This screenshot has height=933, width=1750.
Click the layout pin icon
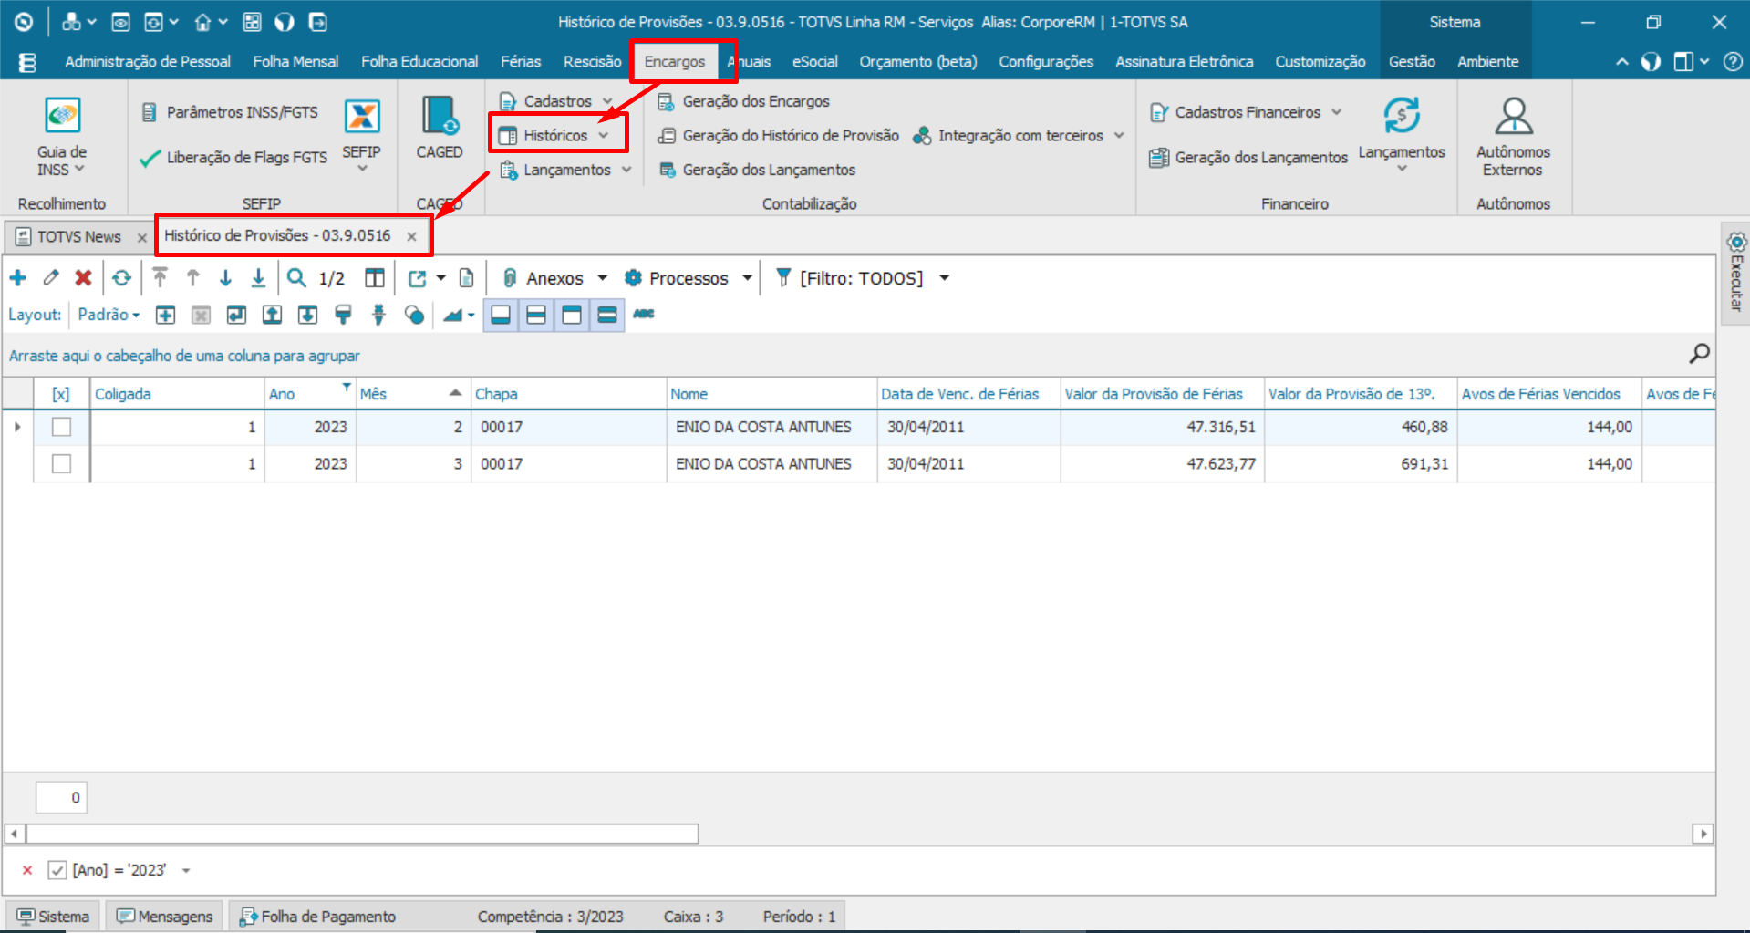click(378, 315)
